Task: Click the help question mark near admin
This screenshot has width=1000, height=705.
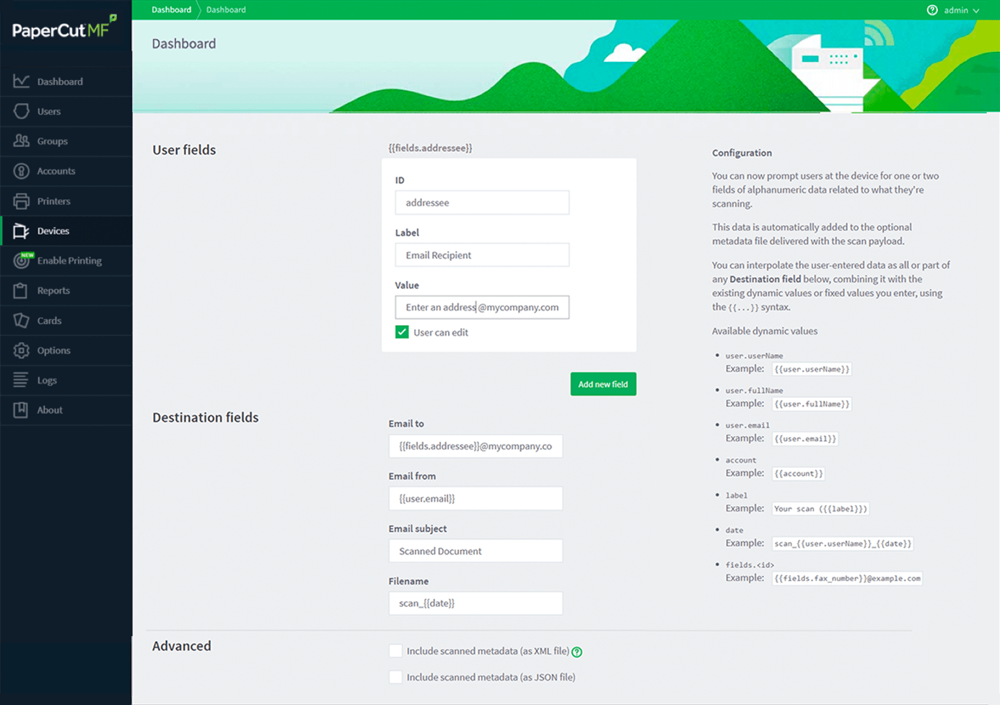Action: [932, 10]
